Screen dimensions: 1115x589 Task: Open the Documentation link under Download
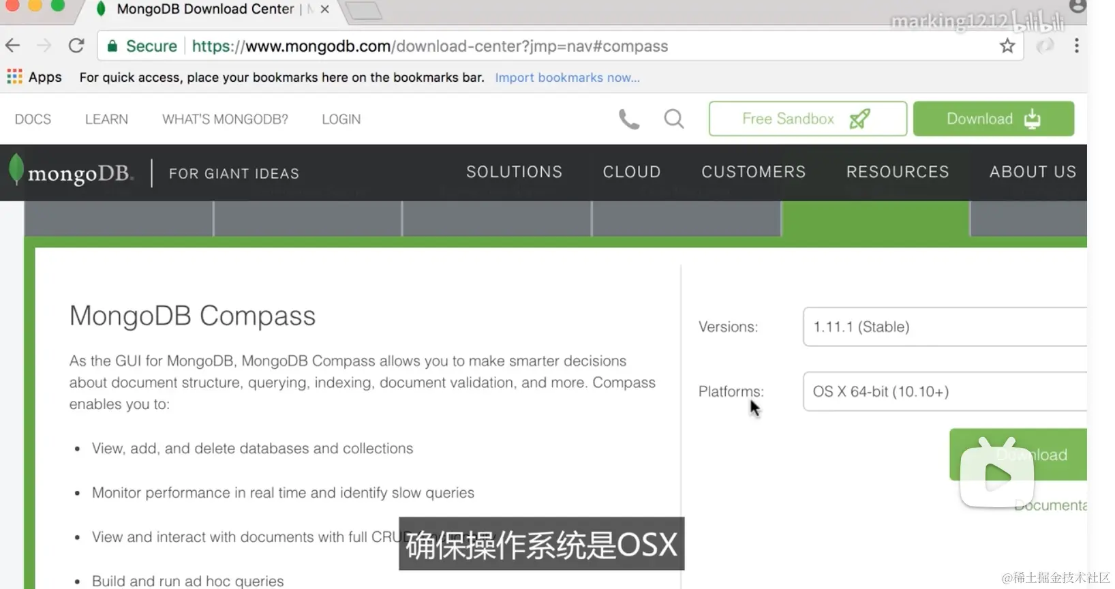click(1050, 505)
